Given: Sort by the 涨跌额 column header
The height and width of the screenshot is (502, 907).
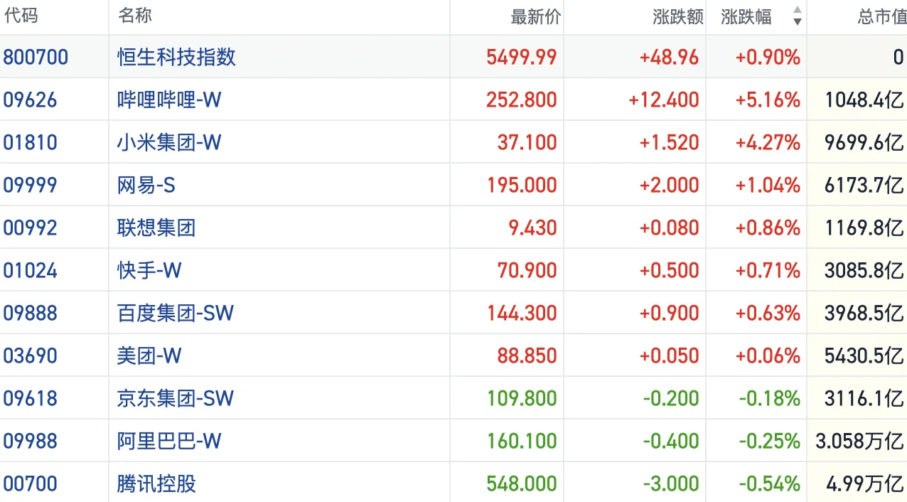Looking at the screenshot, I should [x=677, y=17].
